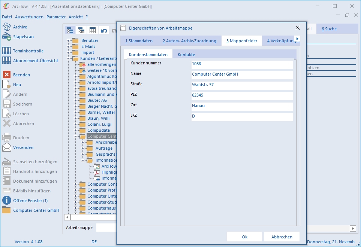The width and height of the screenshot is (361, 247).
Task: Switch to tree-with-table view toolbar icon
Action: [81, 30]
